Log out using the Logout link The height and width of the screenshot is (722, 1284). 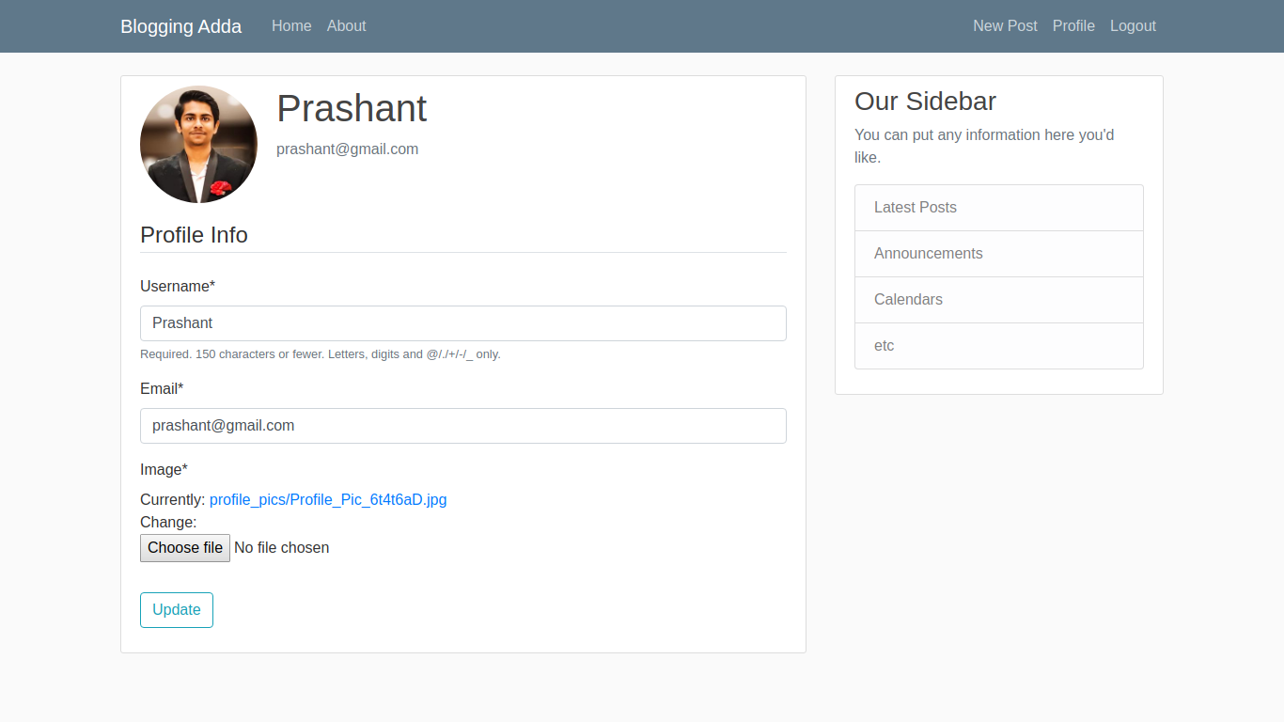click(1133, 26)
